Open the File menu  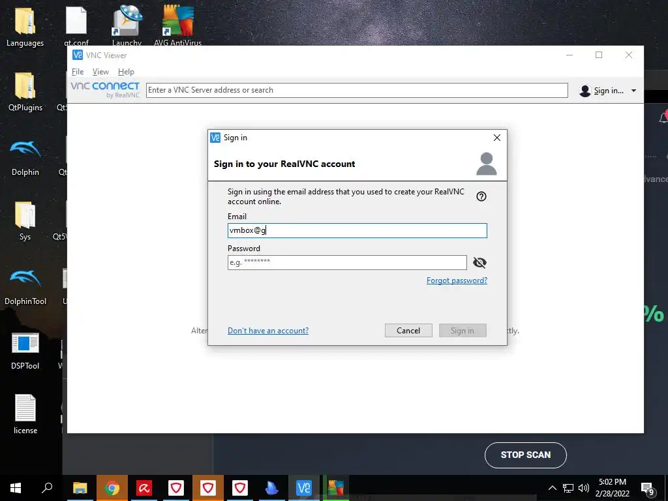78,72
